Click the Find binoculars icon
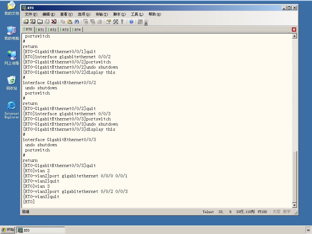 [x=76, y=22]
